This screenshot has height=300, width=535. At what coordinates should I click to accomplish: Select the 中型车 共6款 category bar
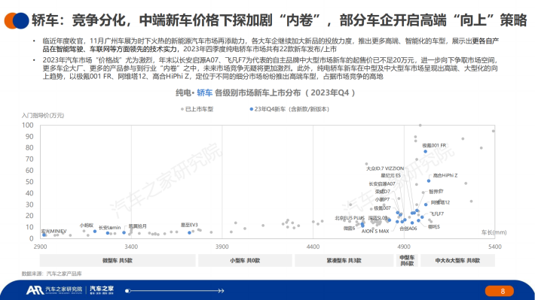click(407, 260)
